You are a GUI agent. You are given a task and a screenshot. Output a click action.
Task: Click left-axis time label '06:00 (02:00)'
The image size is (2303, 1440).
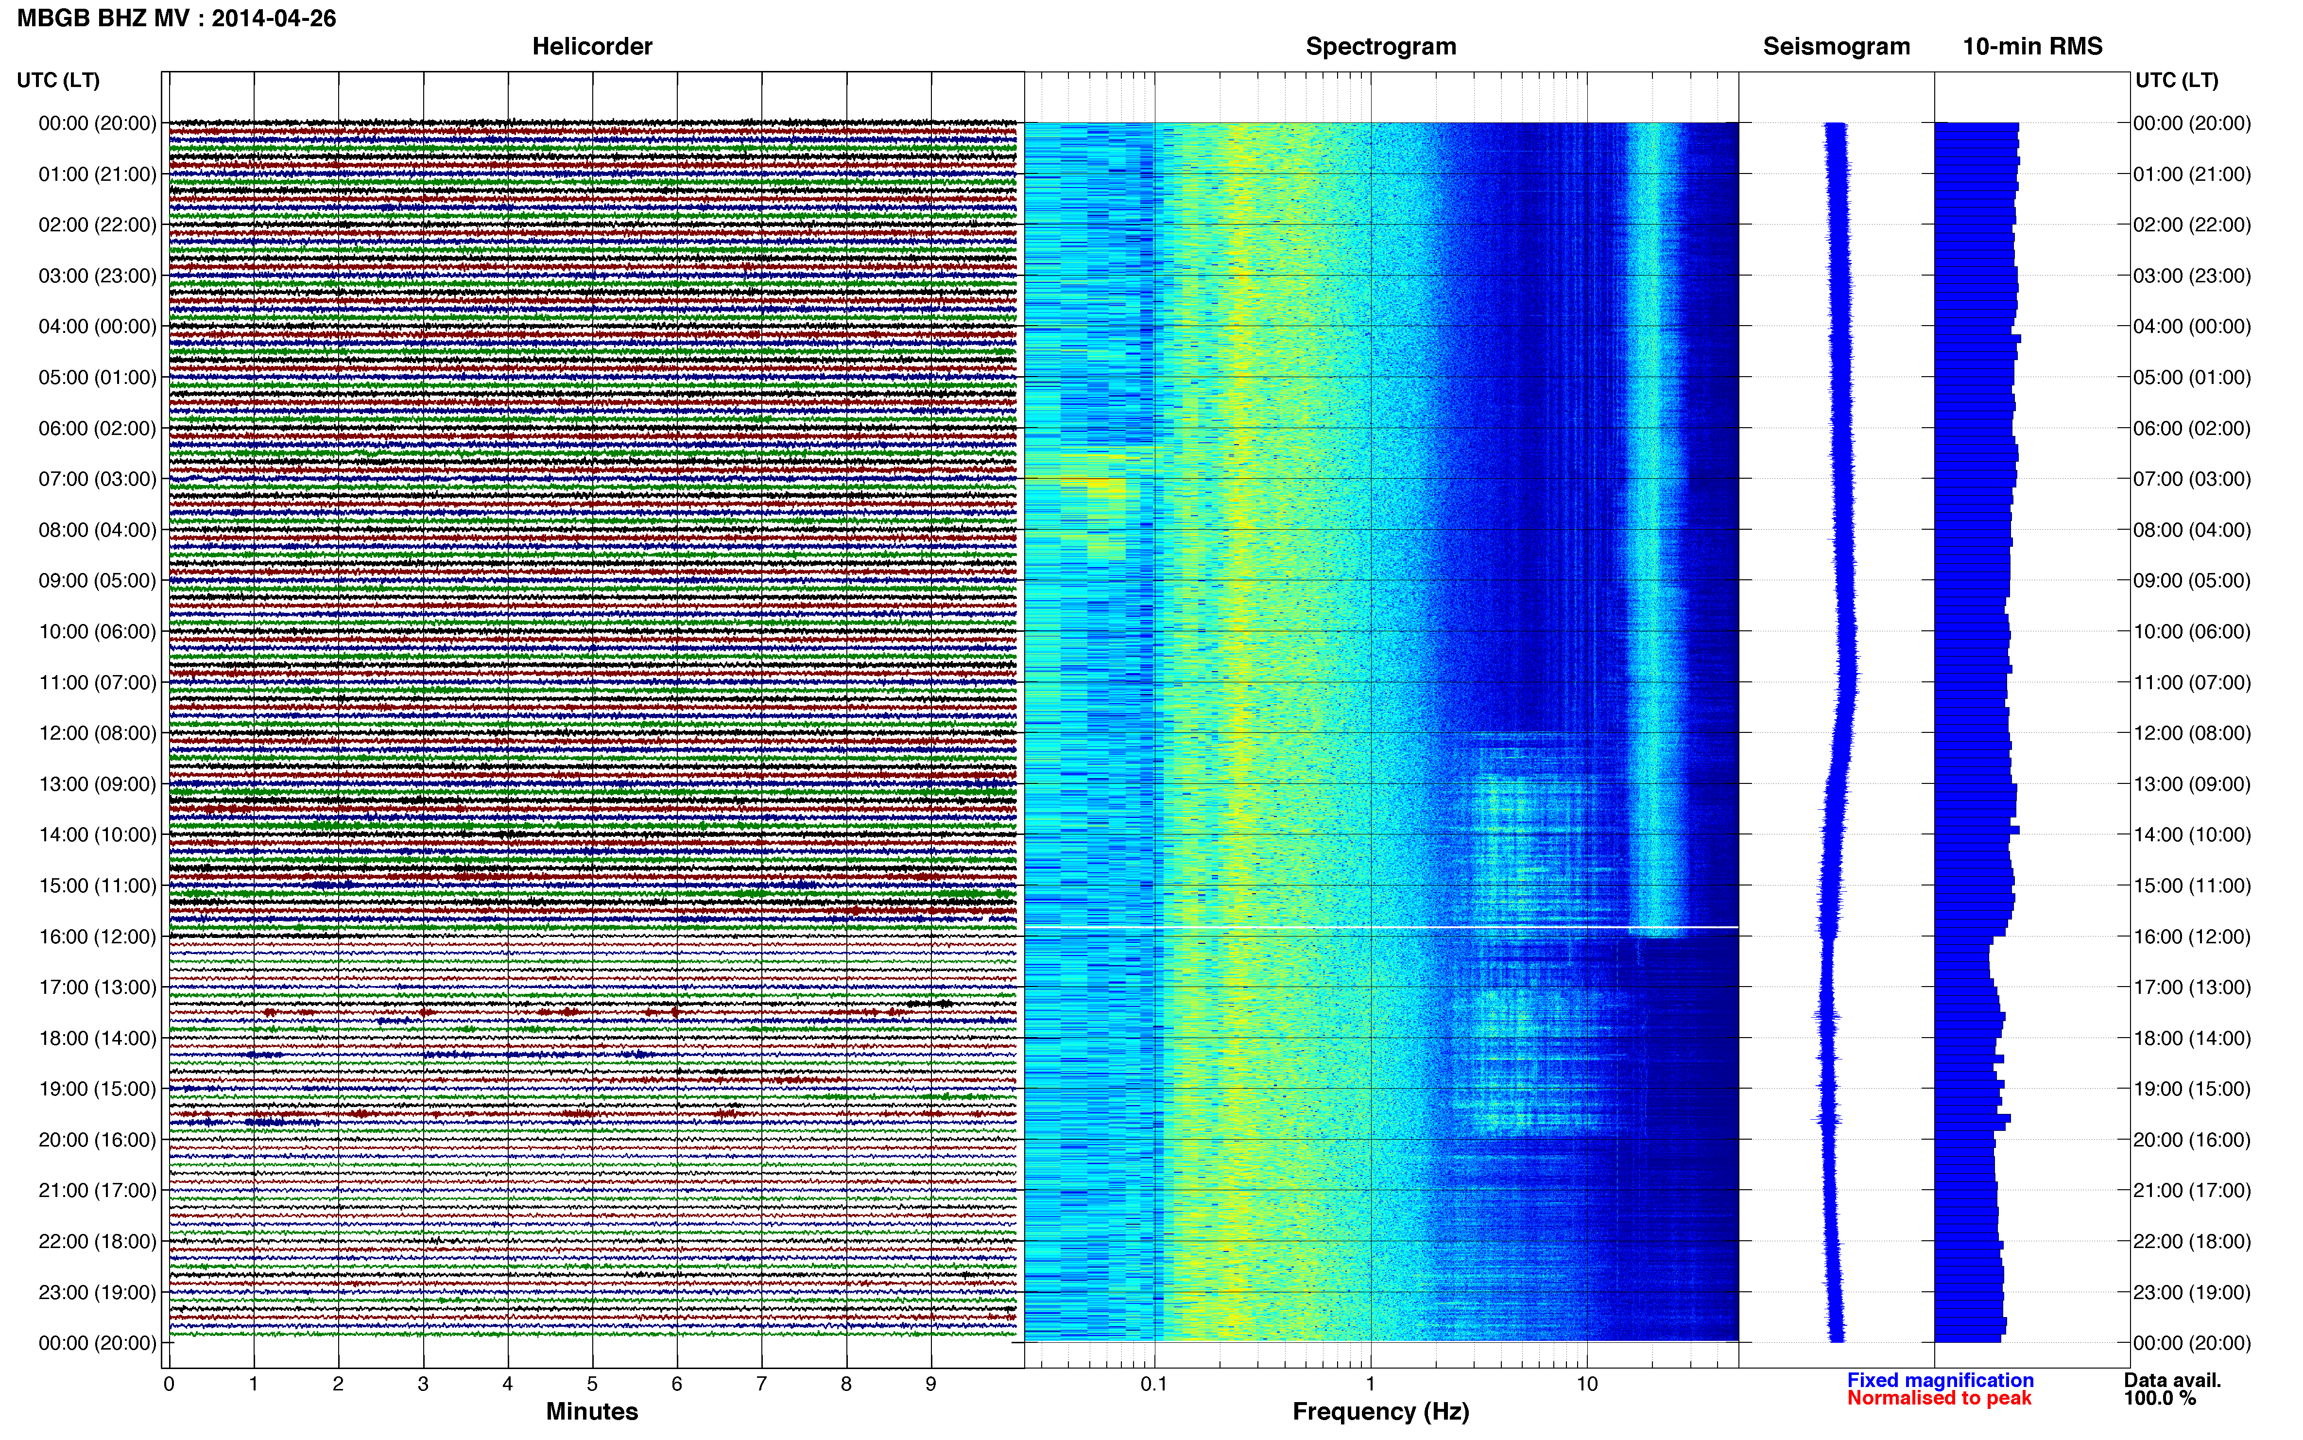[x=97, y=429]
